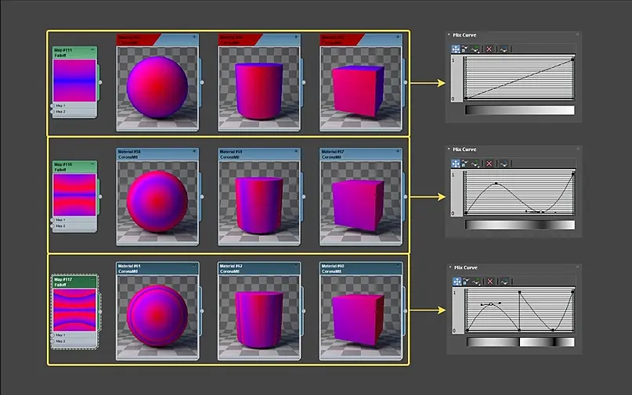
Task: Click Reset Curves icon in bottom Mix Curve toolbar
Action: coord(504,282)
